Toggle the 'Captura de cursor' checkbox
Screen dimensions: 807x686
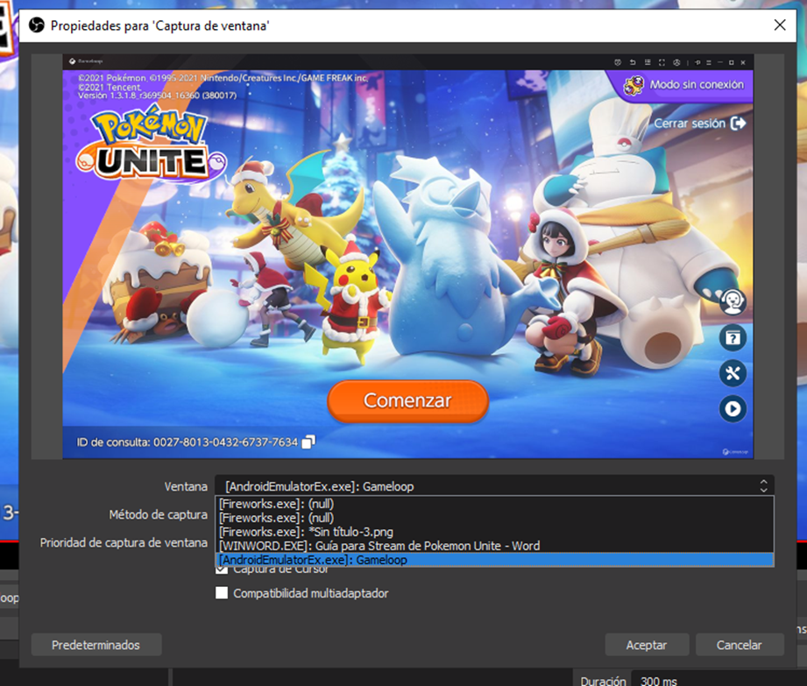[x=222, y=569]
